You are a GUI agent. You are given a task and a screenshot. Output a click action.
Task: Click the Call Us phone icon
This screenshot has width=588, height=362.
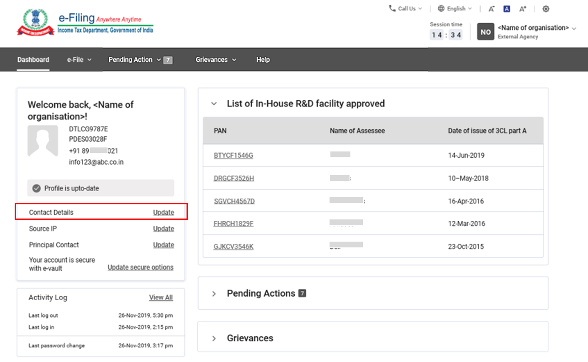392,8
